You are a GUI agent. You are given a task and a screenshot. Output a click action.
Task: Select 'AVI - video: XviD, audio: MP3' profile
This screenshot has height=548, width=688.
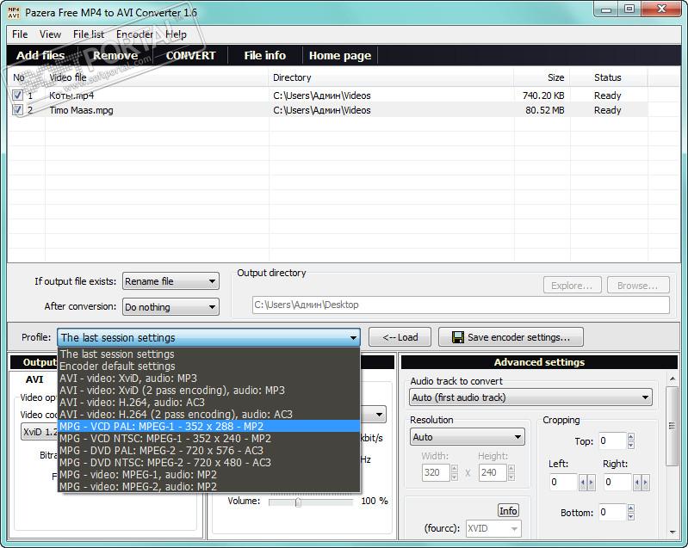(x=209, y=378)
